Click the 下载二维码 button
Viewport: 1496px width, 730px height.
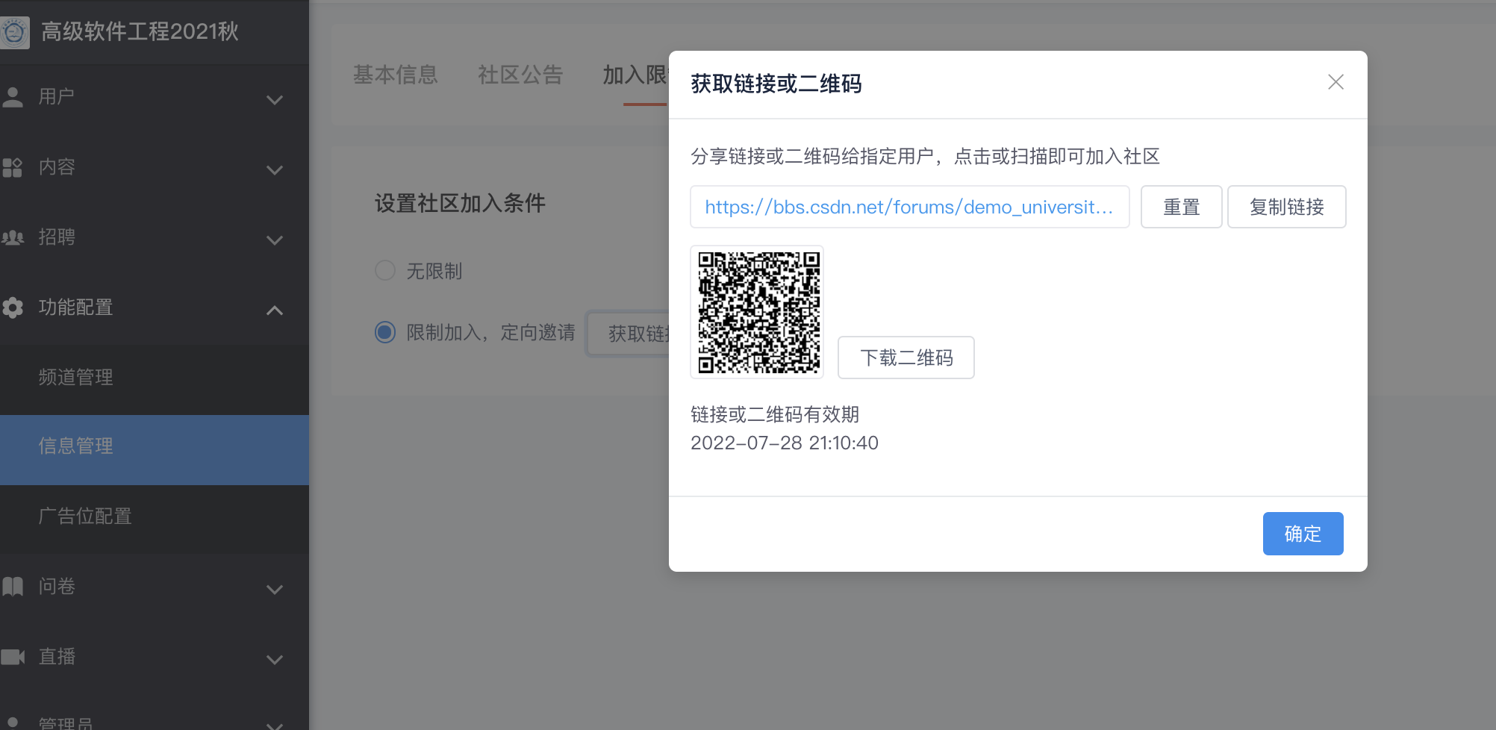[906, 358]
